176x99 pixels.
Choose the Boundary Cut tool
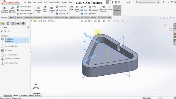click(62, 14)
